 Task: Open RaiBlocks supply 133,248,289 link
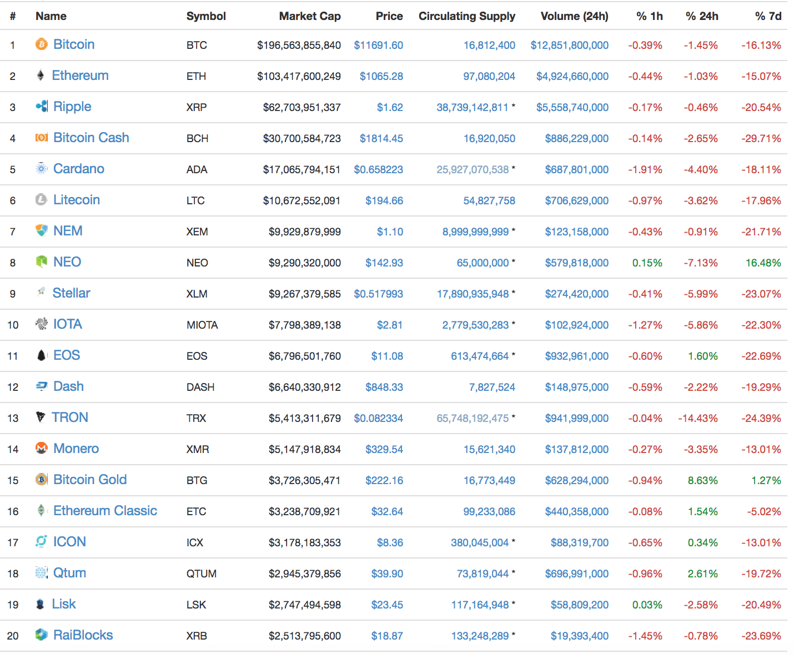click(x=480, y=636)
